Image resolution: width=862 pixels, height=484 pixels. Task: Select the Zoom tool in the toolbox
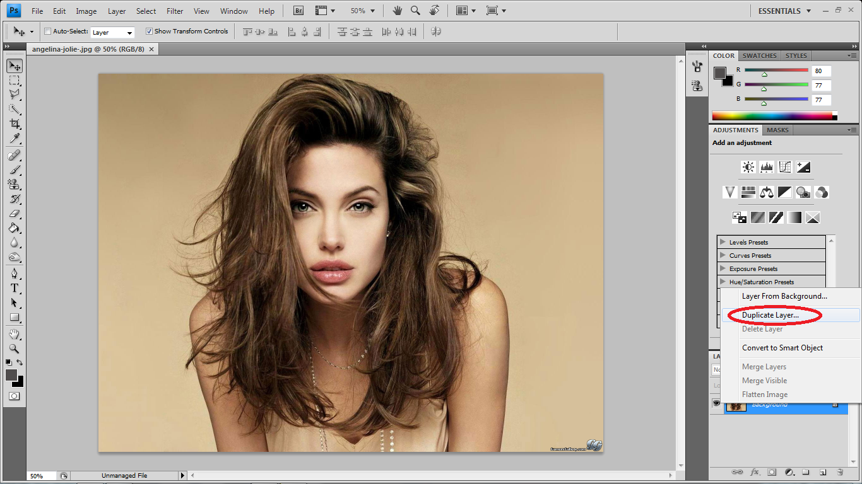15,349
